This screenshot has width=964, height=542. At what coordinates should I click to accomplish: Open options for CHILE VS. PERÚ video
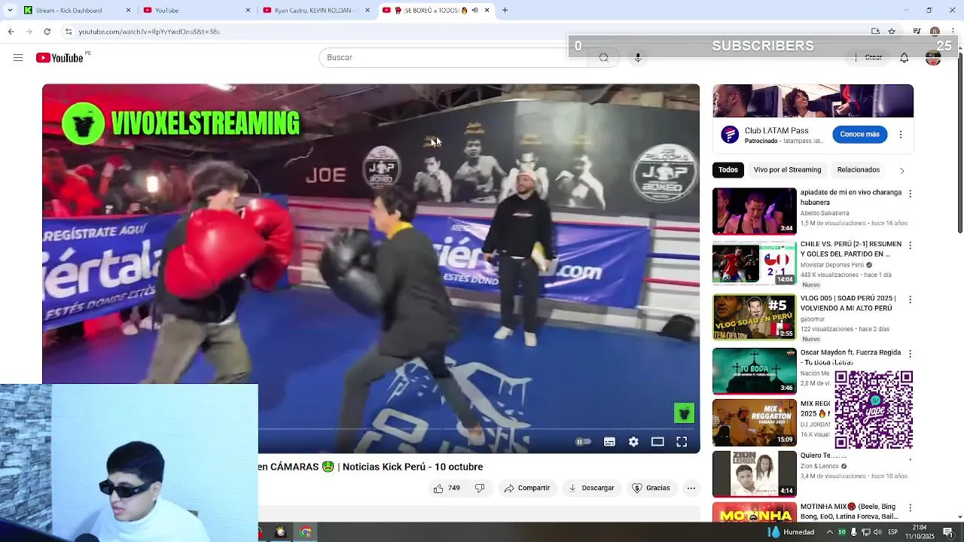pos(910,245)
